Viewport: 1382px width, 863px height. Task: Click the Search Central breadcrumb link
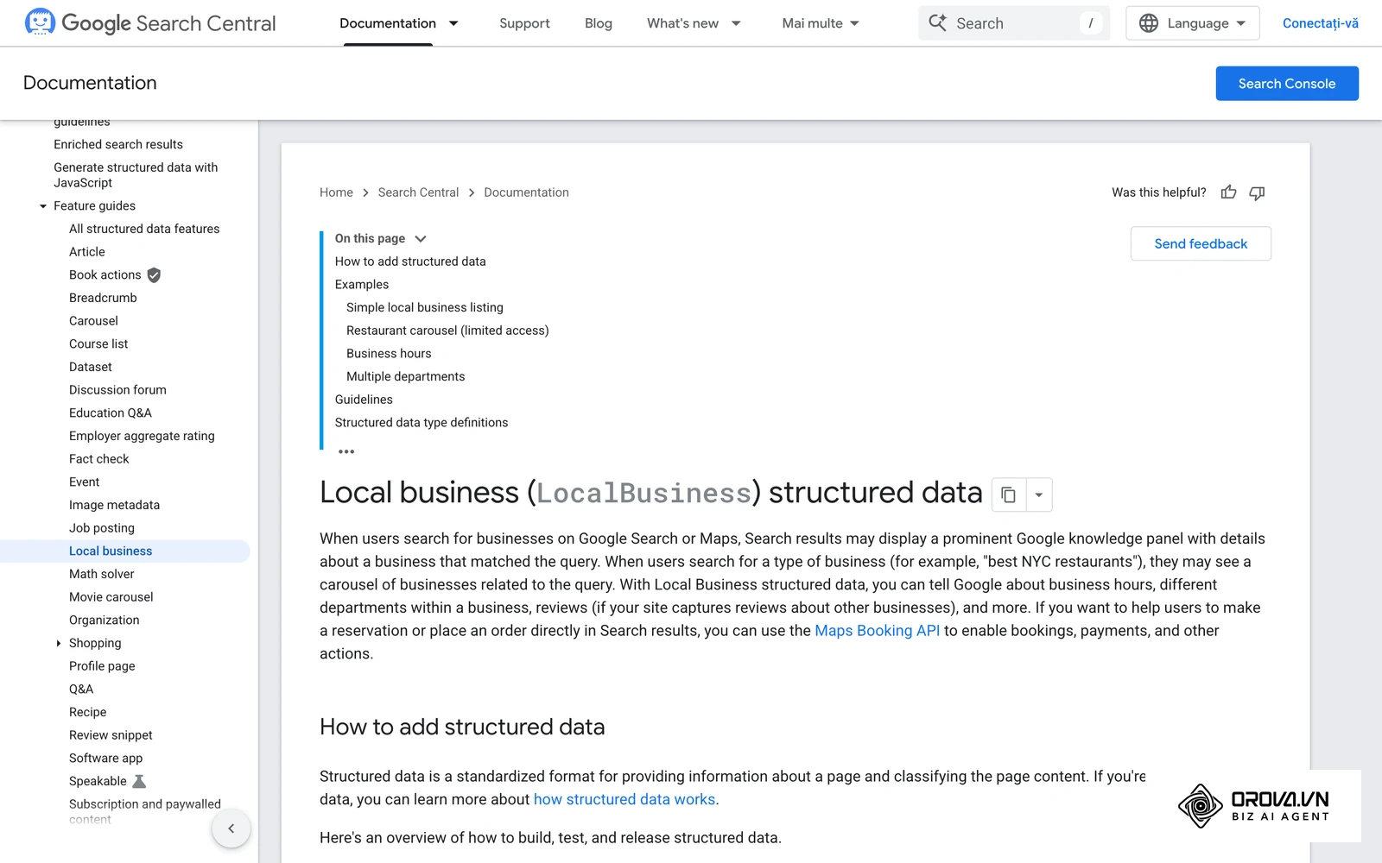tap(418, 192)
